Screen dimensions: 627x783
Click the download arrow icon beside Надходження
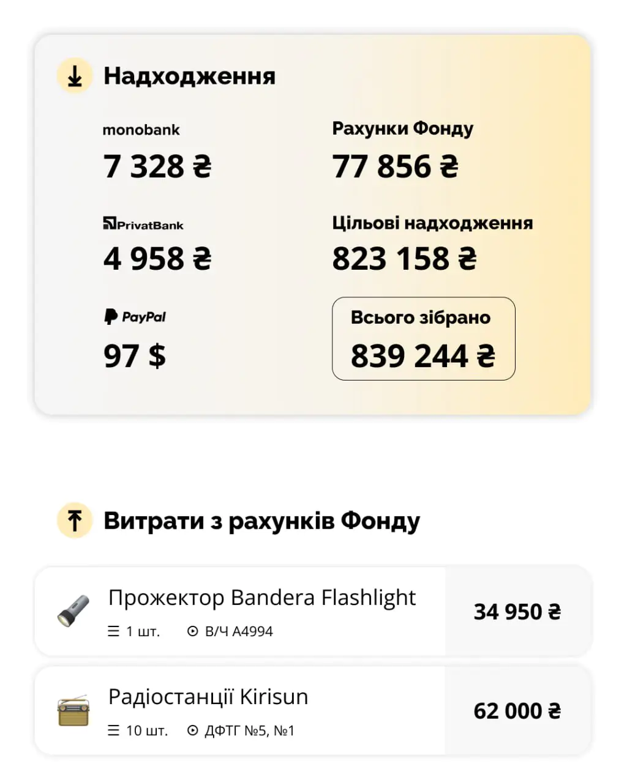[x=75, y=76]
